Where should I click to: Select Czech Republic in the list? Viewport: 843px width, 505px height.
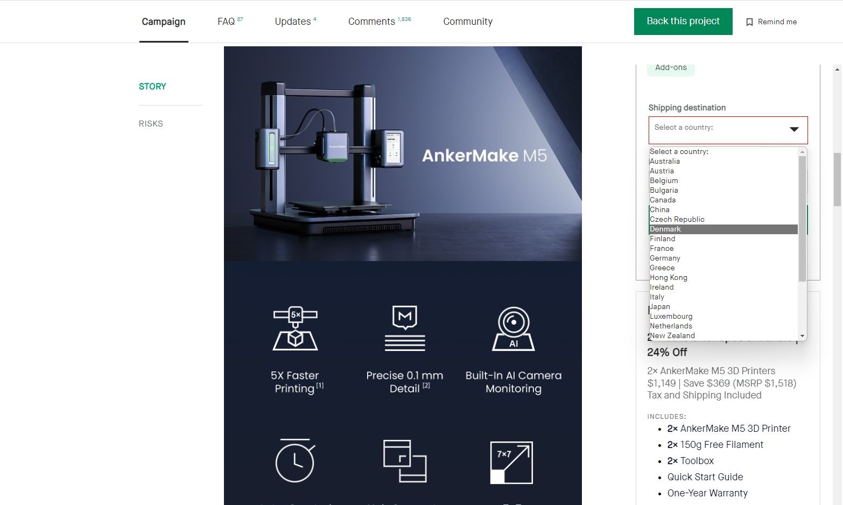pyautogui.click(x=723, y=220)
